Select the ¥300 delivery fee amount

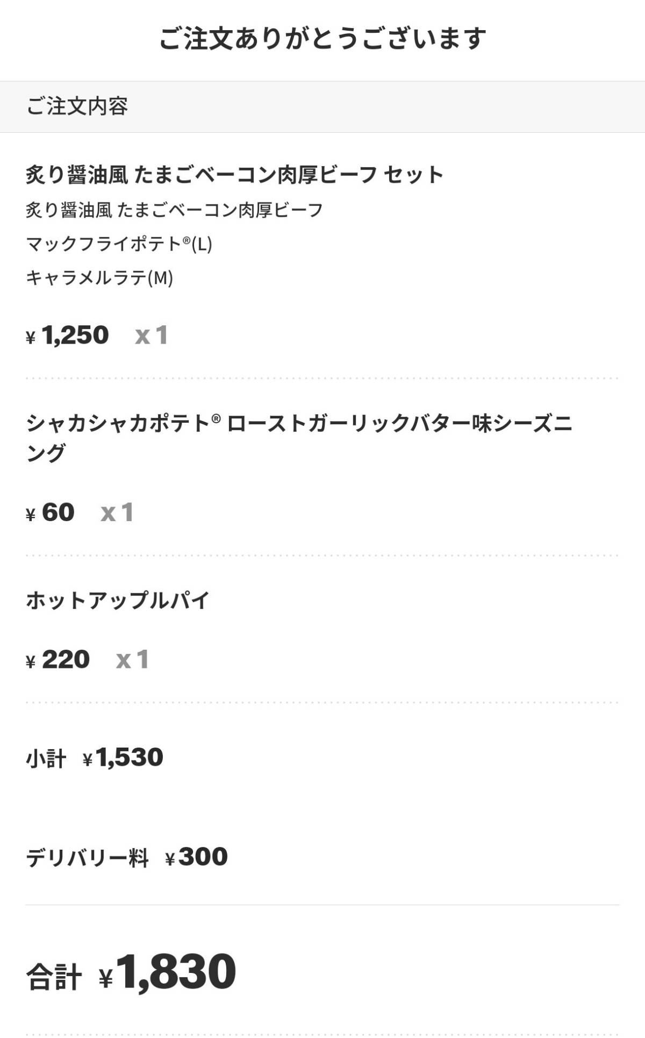pos(196,857)
